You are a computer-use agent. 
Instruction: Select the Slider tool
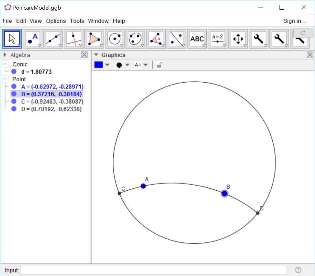218,39
